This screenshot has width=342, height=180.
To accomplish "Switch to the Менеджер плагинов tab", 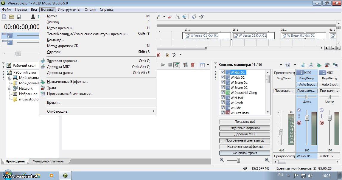I will pos(48,161).
